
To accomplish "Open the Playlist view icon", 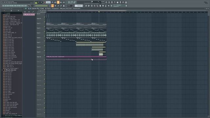I will (x=86, y=6).
